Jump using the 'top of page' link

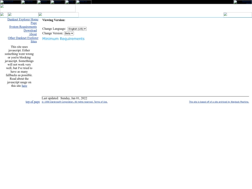33,102
